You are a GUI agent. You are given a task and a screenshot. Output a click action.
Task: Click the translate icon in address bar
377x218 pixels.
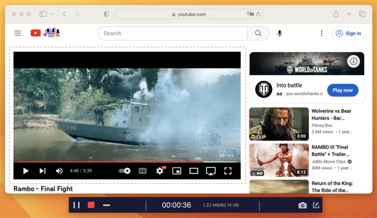click(250, 14)
